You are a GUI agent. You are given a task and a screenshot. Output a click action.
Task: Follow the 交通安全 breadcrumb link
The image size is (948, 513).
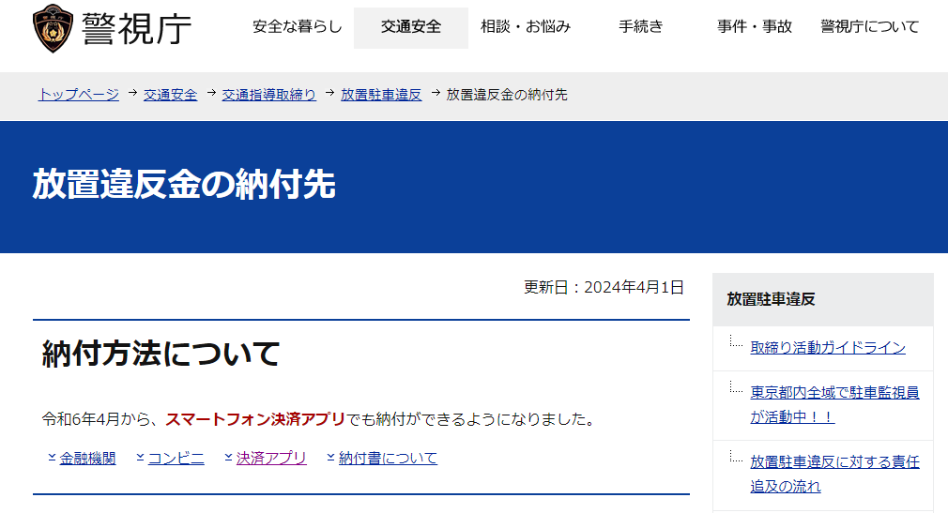tap(170, 95)
